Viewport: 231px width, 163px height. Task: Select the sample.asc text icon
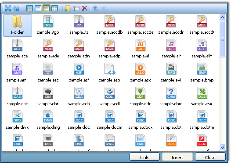point(48,69)
